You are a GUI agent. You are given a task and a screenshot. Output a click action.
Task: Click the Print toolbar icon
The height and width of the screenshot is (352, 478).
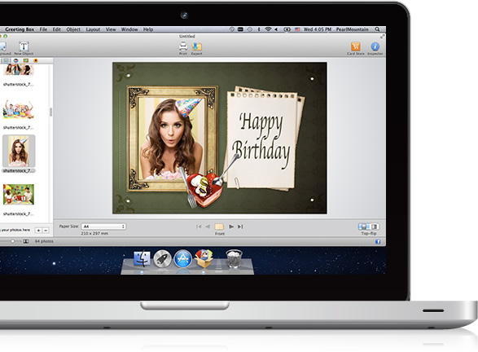(183, 46)
